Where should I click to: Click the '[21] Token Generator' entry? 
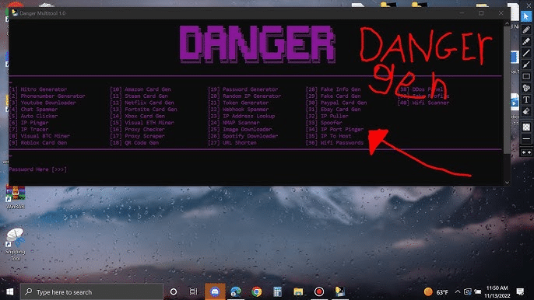(238, 103)
